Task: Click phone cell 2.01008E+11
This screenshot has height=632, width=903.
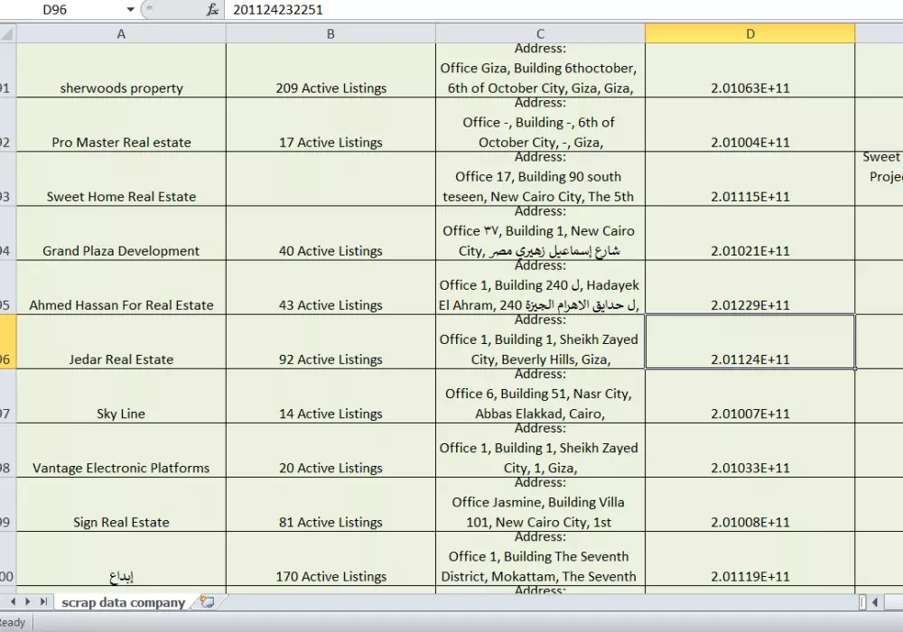Action: tap(749, 504)
